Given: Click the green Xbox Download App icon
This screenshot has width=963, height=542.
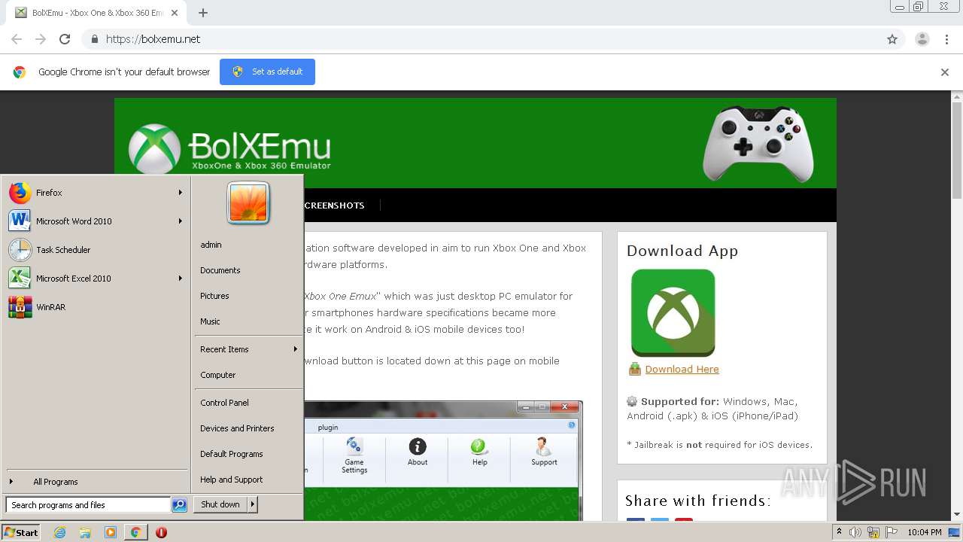Looking at the screenshot, I should pyautogui.click(x=673, y=312).
